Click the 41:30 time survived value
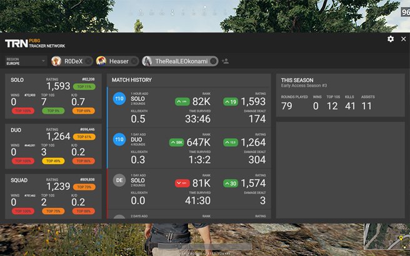410x256 pixels. click(198, 200)
